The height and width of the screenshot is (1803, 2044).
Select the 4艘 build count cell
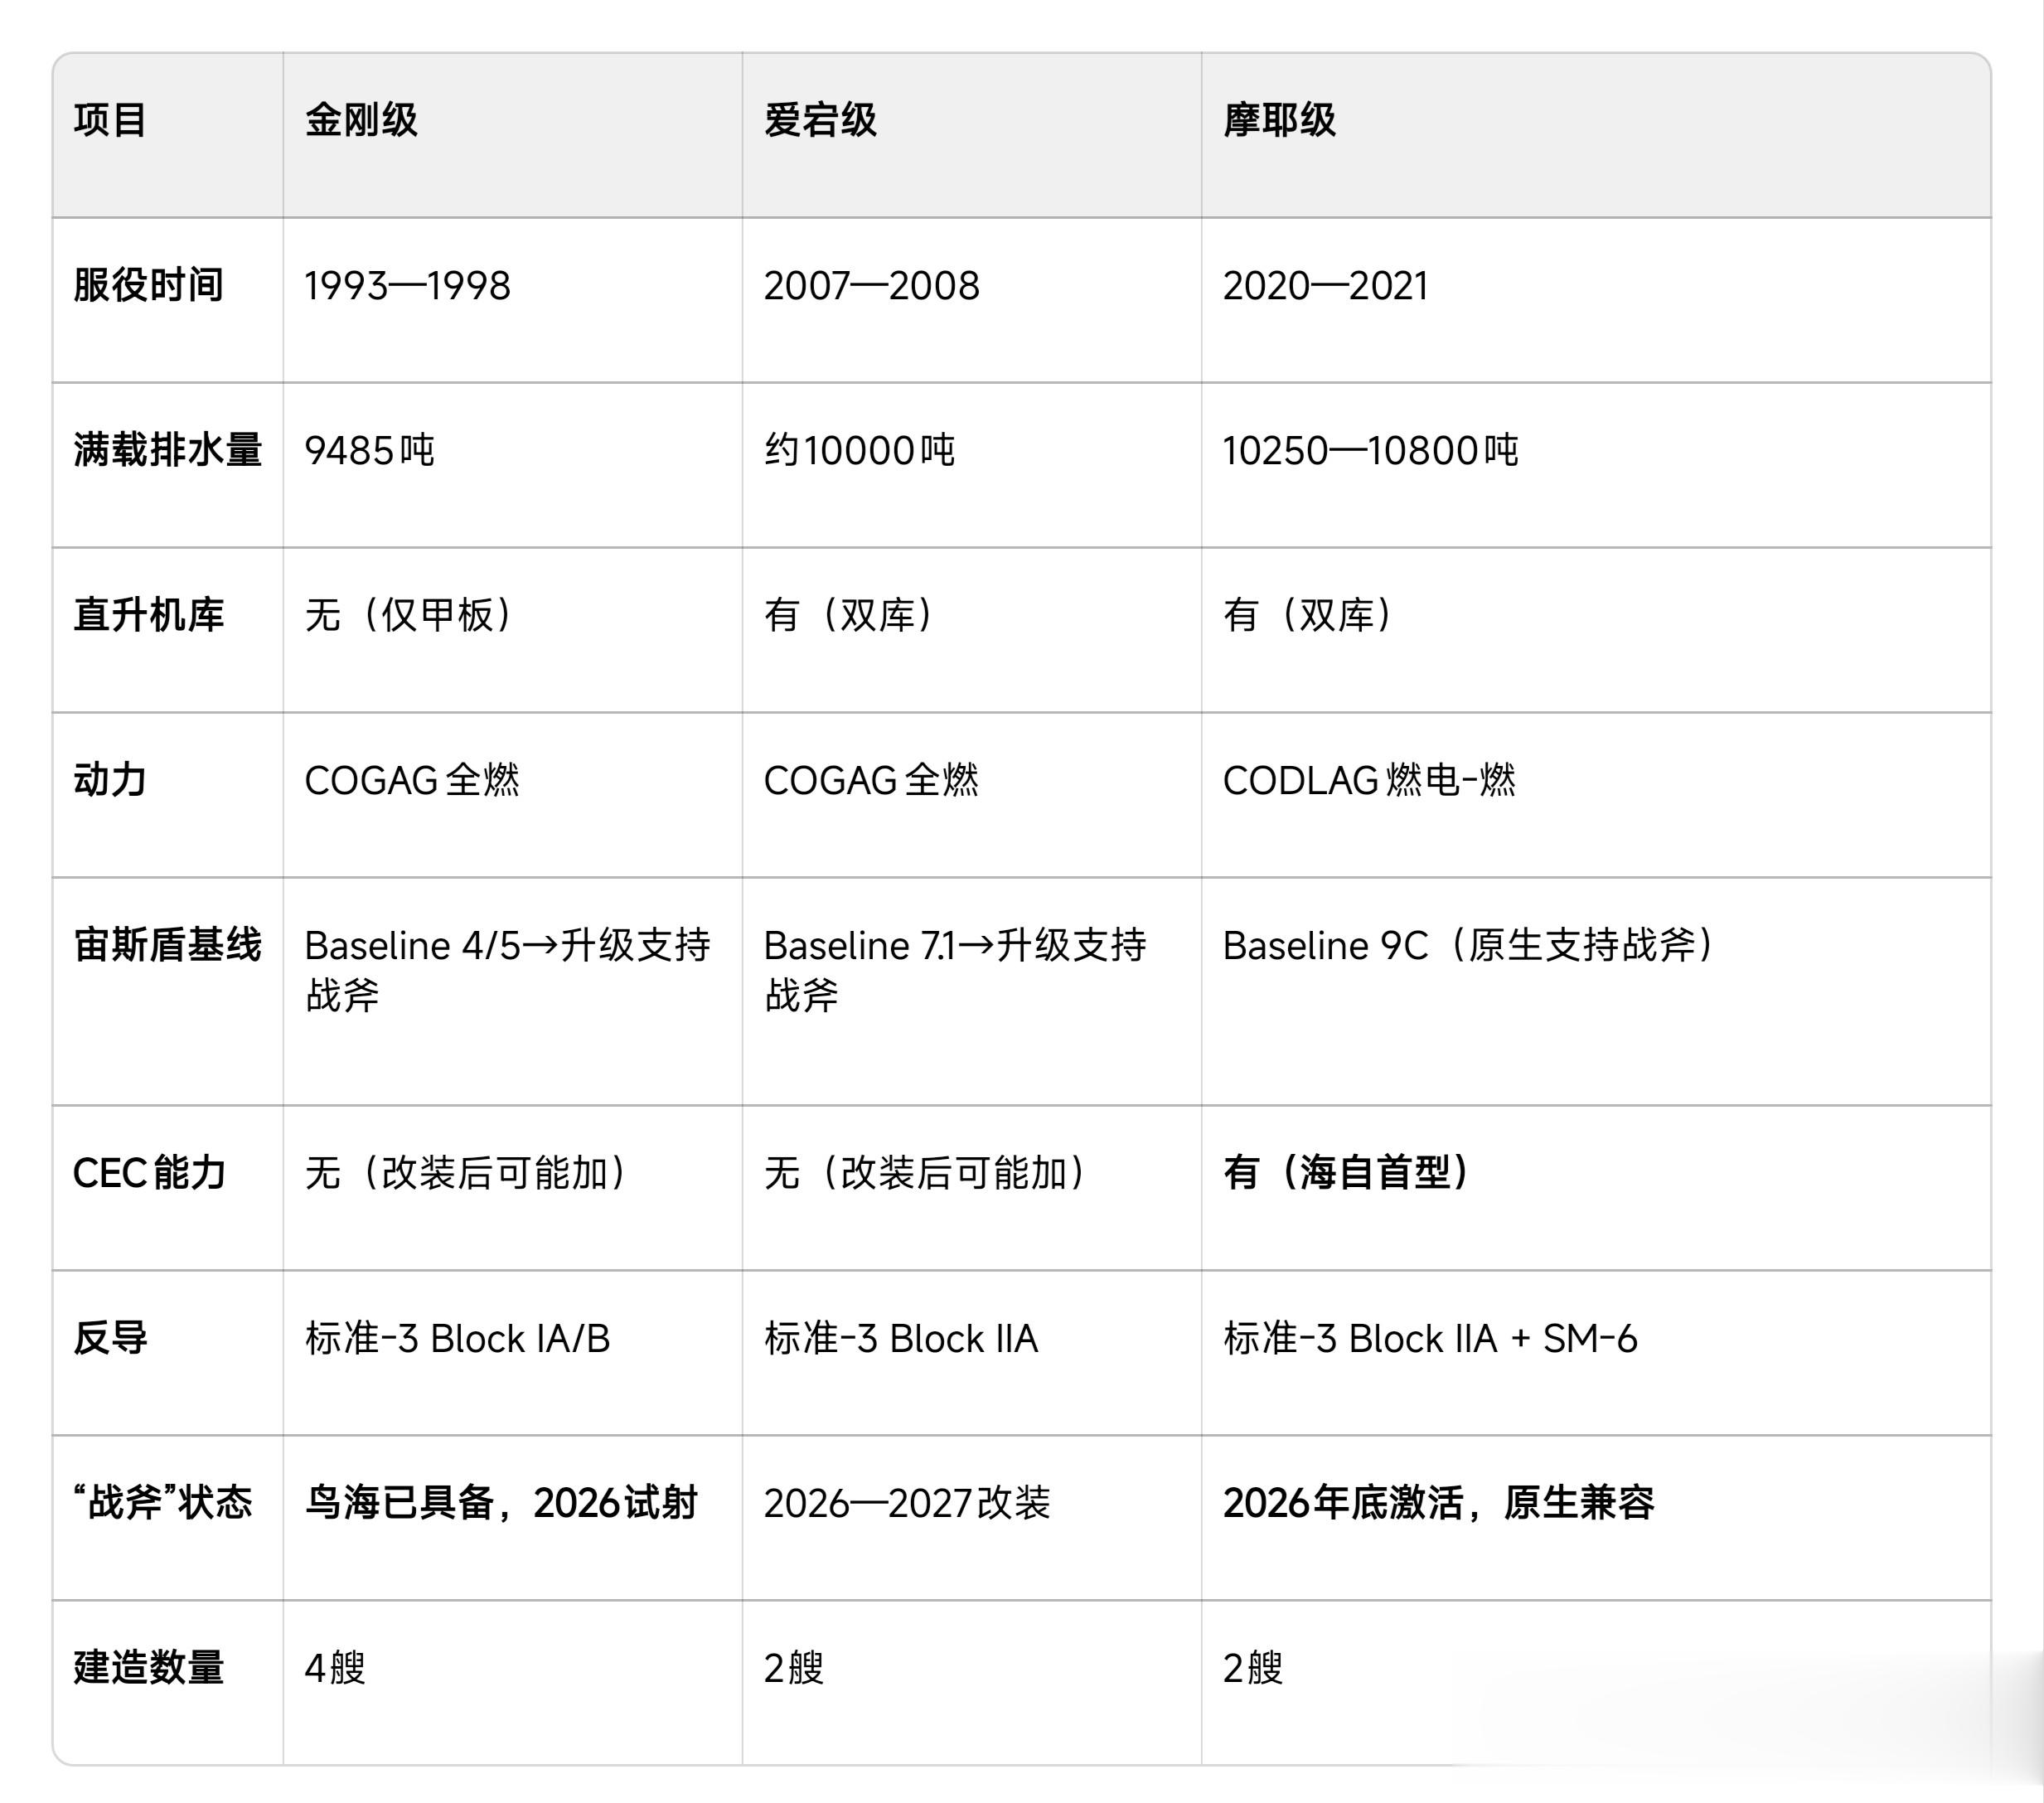[335, 1667]
